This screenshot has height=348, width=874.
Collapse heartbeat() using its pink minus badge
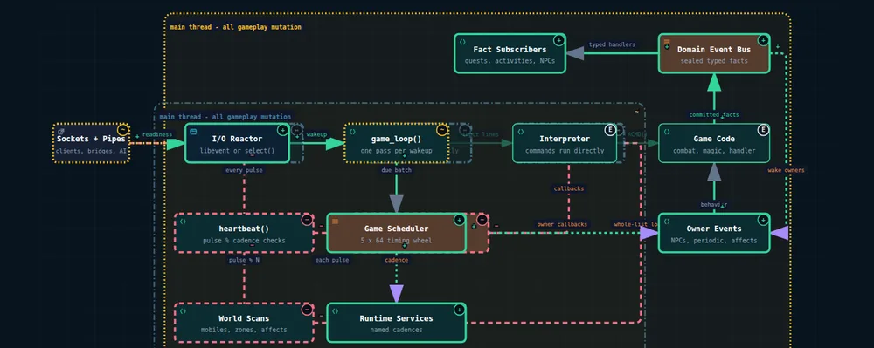coord(307,220)
